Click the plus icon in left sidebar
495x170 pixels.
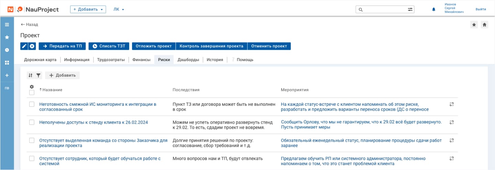pyautogui.click(x=7, y=75)
